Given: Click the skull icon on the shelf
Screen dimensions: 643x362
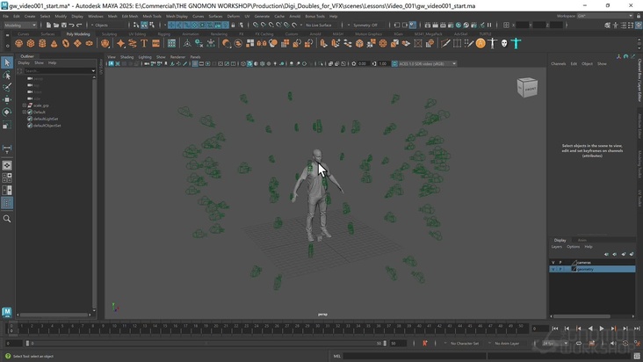Looking at the screenshot, I should tap(505, 43).
